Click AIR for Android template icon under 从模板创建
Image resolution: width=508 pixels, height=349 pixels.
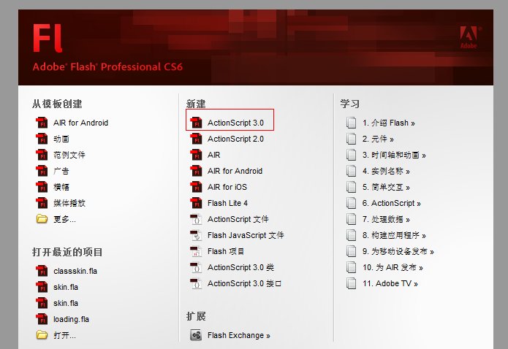click(42, 123)
